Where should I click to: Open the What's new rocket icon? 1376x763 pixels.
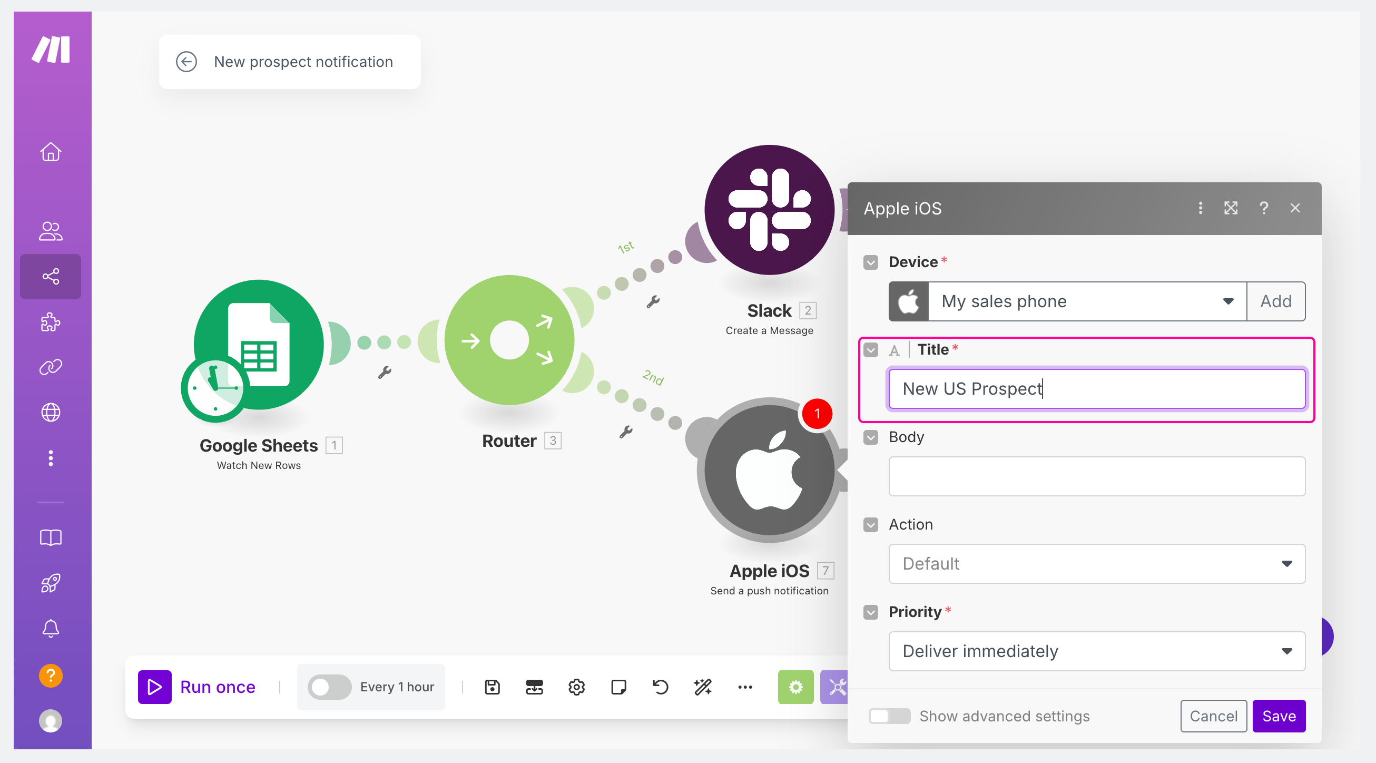[51, 582]
